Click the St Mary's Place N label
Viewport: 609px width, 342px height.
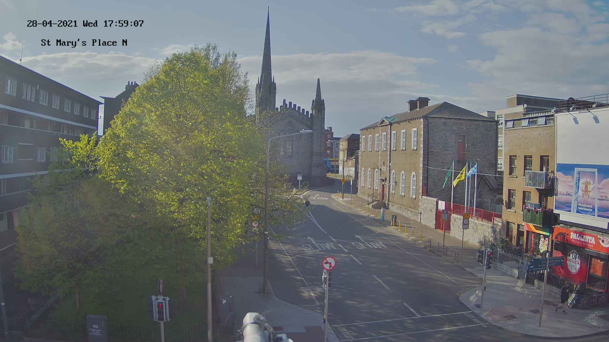84,43
